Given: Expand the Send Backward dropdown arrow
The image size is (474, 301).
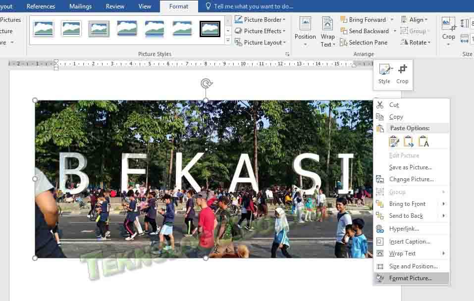Looking at the screenshot, I should click(394, 31).
